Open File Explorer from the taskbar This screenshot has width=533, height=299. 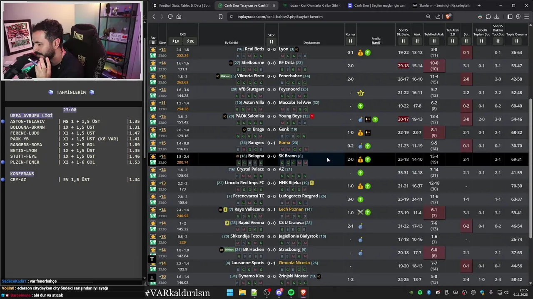coord(242,293)
